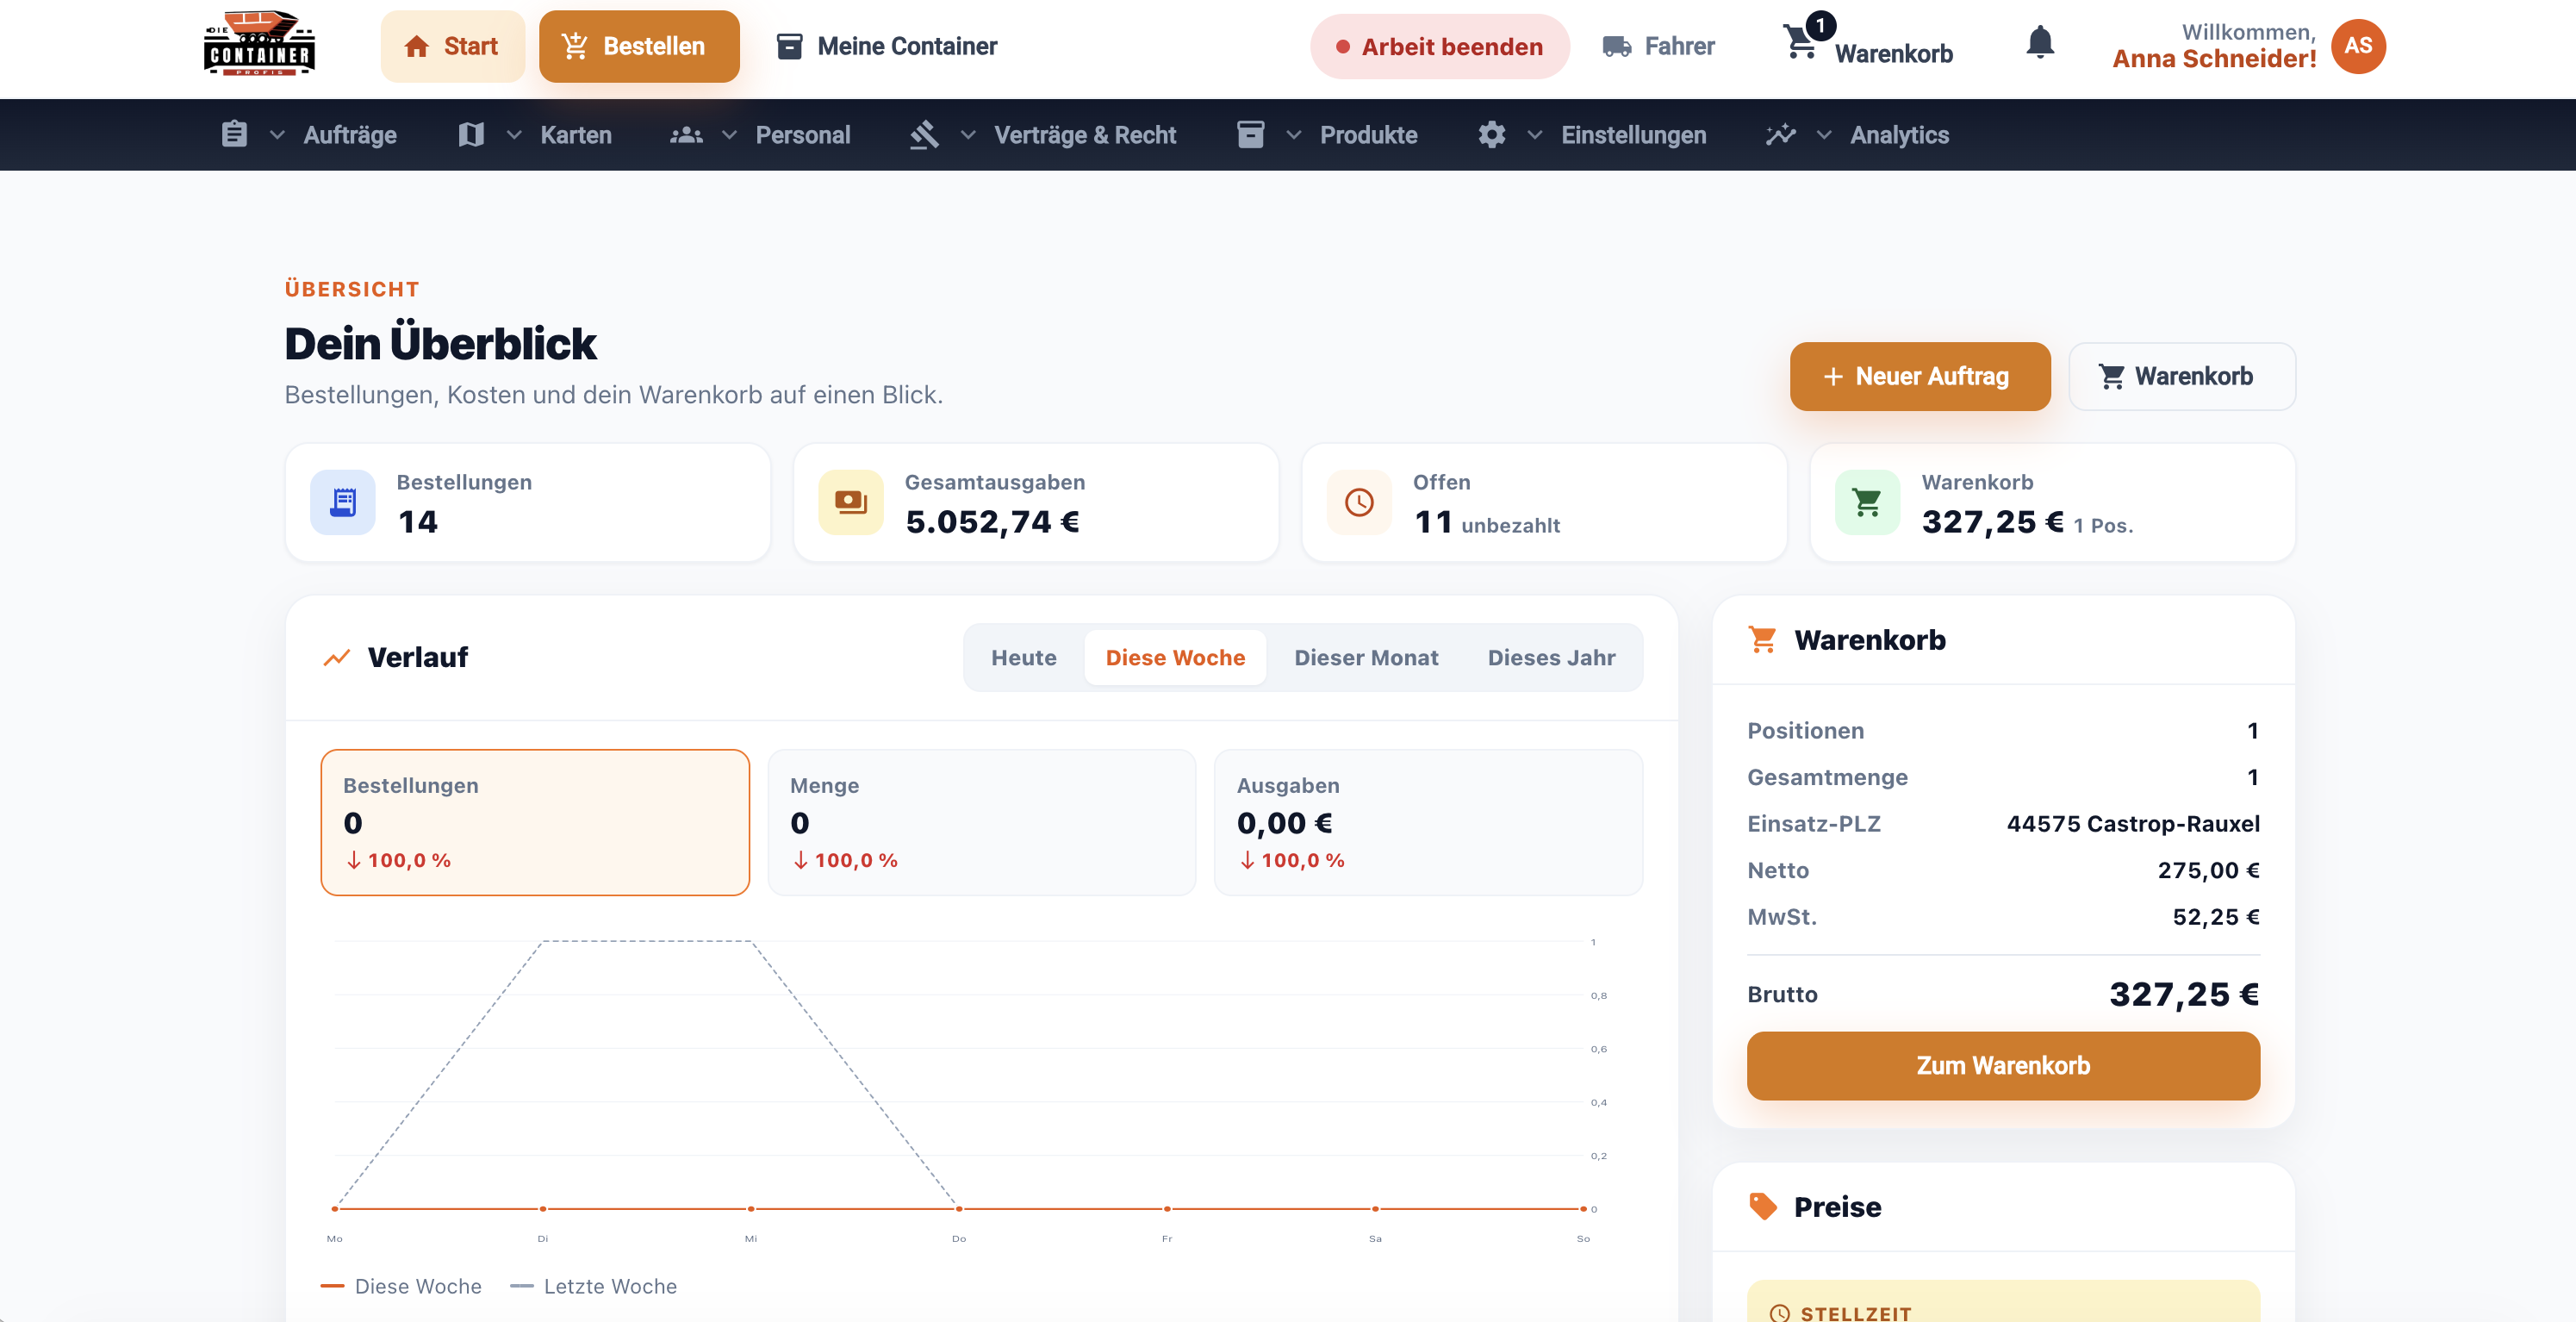The image size is (2576, 1322).
Task: Select the Ausgaben metric card
Action: (x=1428, y=822)
